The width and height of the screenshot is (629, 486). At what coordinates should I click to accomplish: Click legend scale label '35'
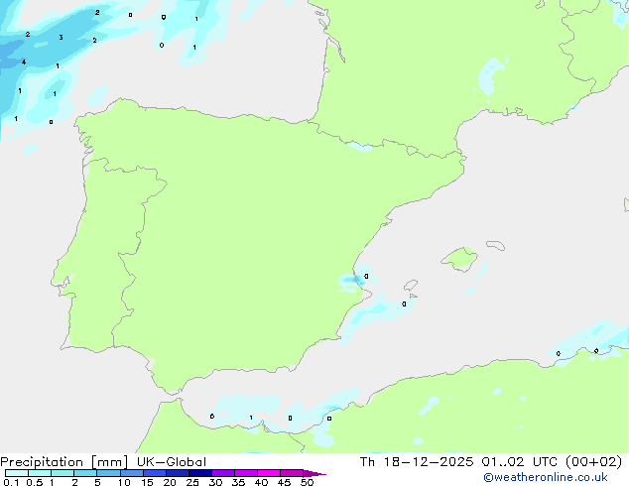(x=238, y=482)
